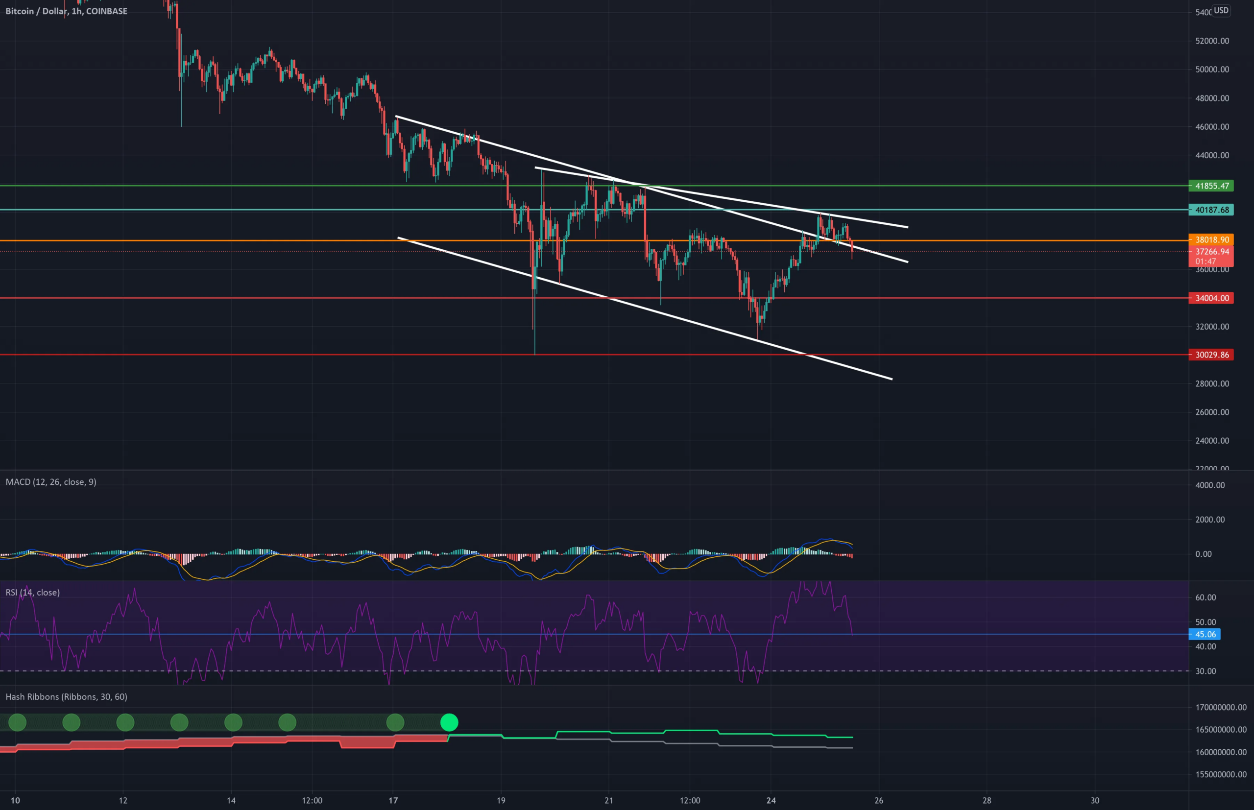Click the 4000.00 MACD axis label
1254x810 pixels.
pos(1210,485)
